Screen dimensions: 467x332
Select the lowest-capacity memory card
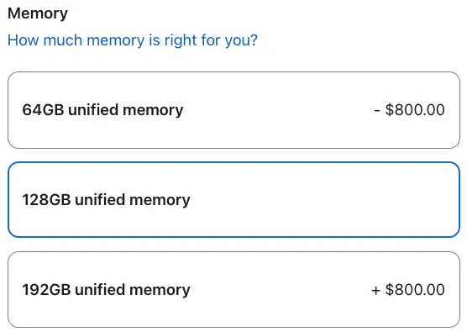tap(233, 110)
